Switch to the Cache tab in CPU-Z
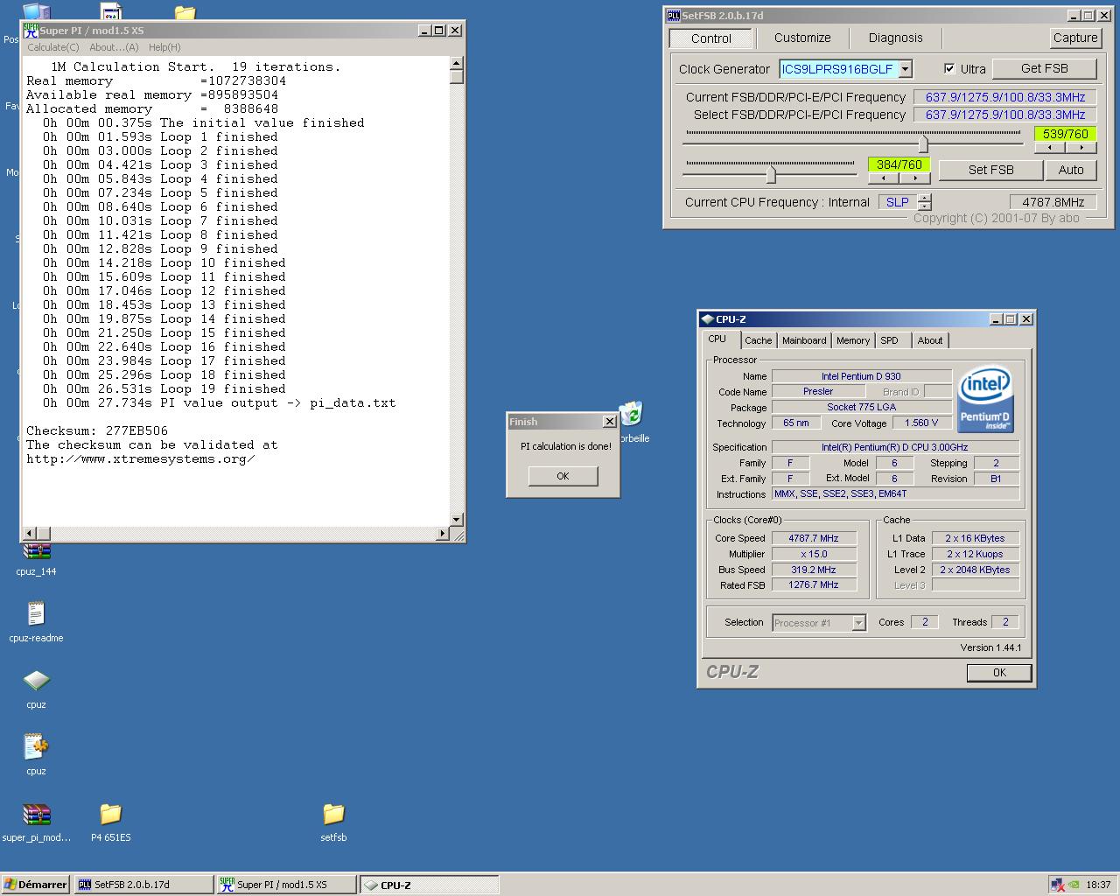This screenshot has width=1120, height=896. pyautogui.click(x=758, y=340)
